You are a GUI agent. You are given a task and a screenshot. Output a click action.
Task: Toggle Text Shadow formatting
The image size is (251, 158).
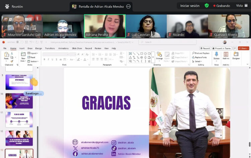[x=57, y=59]
